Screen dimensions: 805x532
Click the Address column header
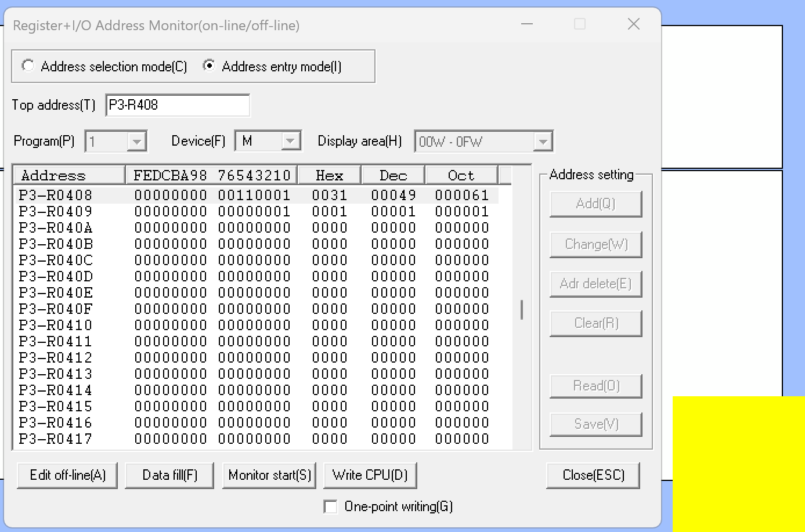(68, 175)
